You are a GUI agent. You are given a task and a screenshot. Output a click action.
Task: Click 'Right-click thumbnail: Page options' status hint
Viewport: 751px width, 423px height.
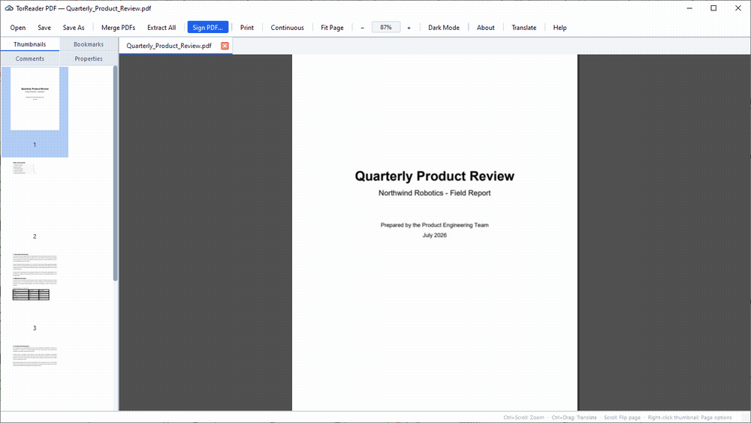689,418
